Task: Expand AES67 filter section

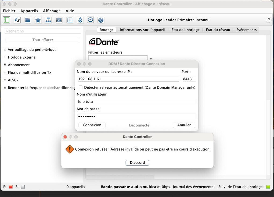Action: [5, 80]
